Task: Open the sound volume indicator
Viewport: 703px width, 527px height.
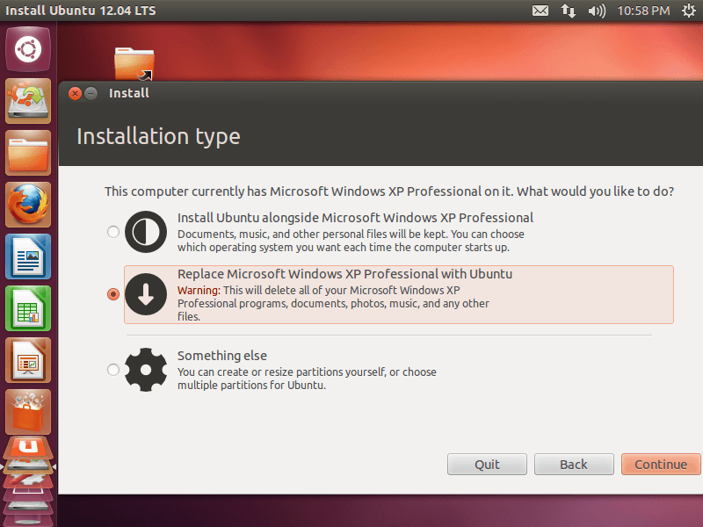Action: (x=597, y=11)
